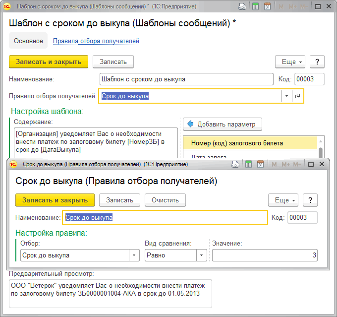Click the M- button in the Срок до выкупа dialog
This screenshot has width=337, height=317.
click(x=297, y=164)
